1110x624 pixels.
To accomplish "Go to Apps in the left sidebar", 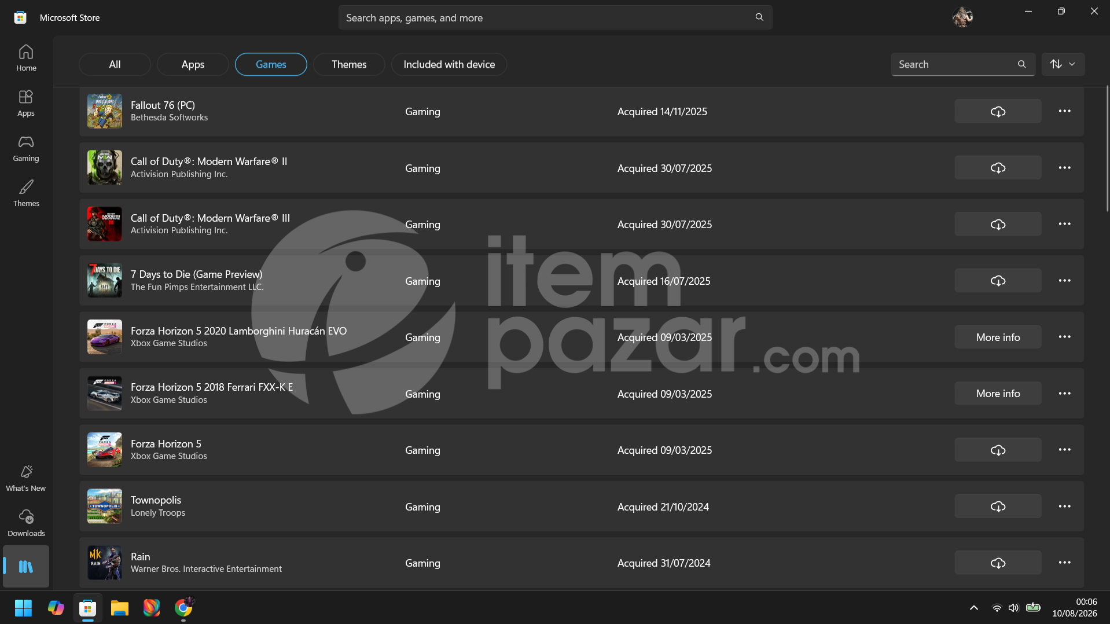I will point(26,103).
